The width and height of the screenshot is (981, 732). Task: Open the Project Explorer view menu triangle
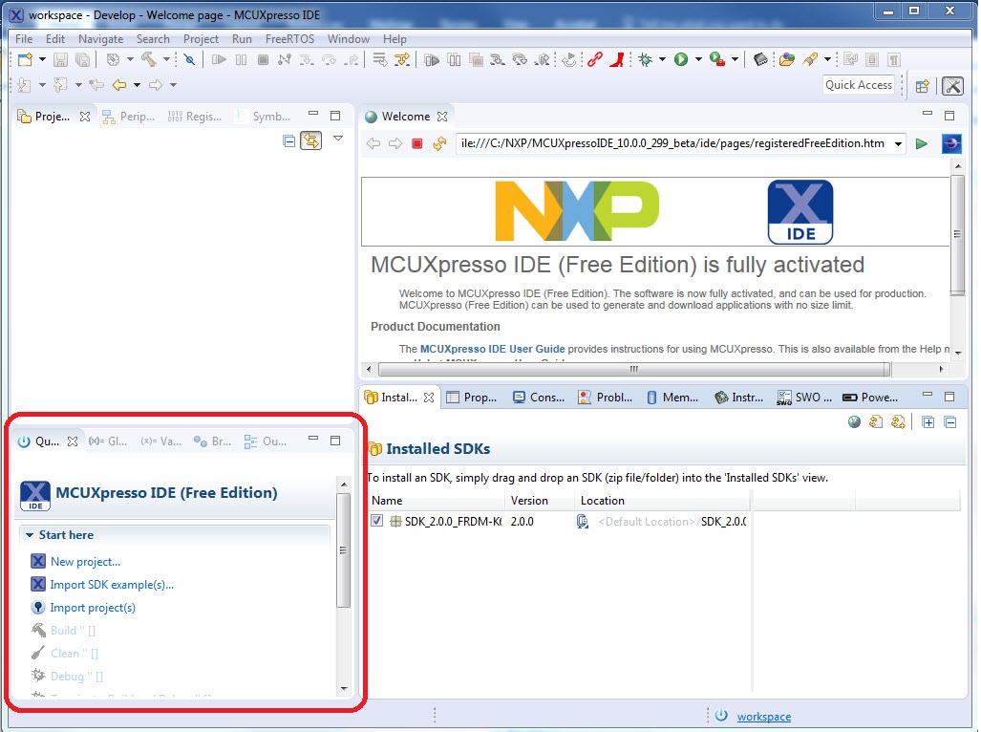point(338,140)
